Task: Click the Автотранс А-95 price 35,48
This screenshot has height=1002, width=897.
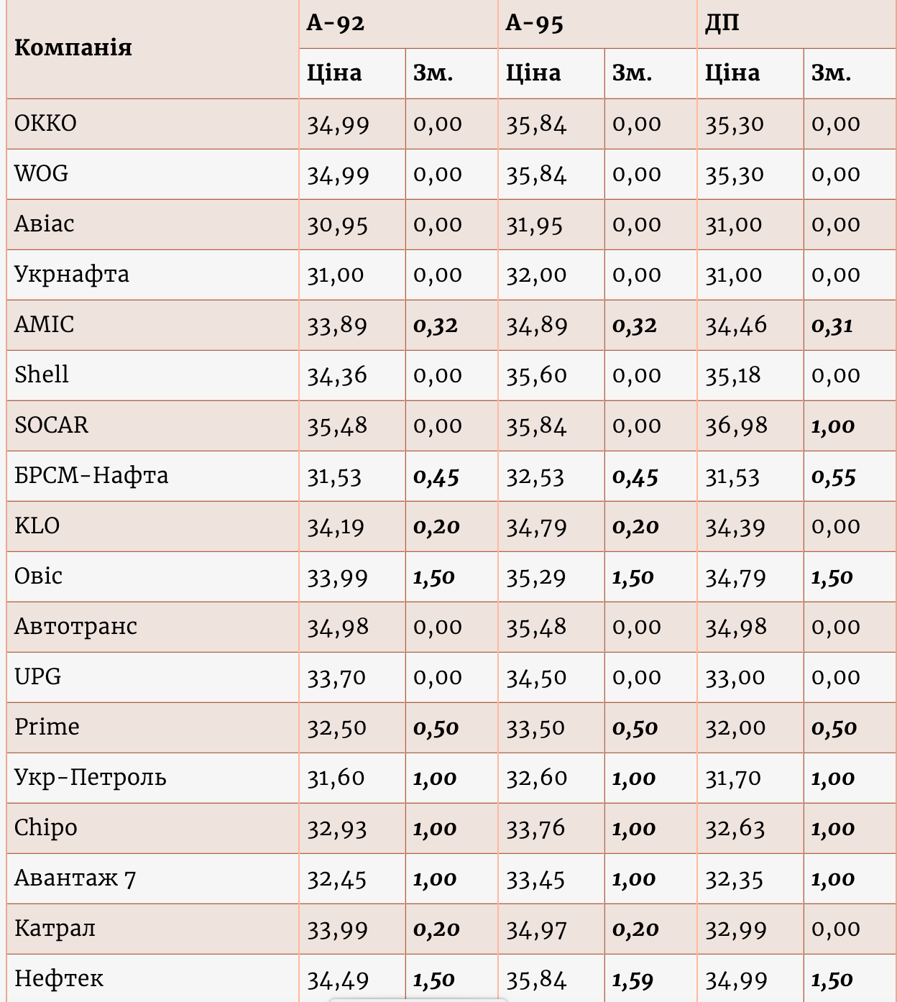Action: (536, 628)
